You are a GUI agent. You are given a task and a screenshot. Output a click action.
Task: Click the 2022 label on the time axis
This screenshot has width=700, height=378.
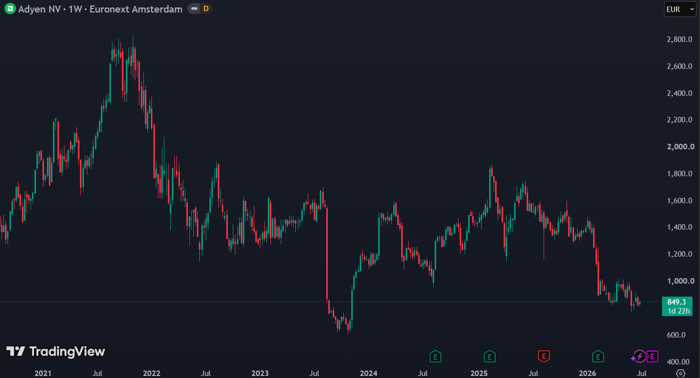[x=151, y=373]
